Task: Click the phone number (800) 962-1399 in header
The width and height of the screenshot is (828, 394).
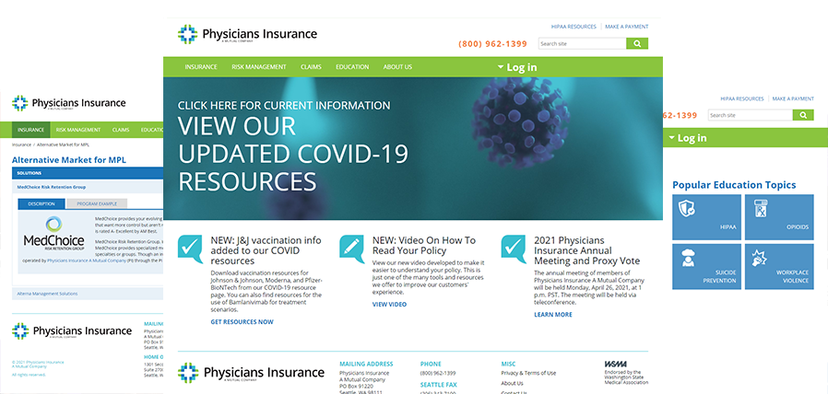Action: (492, 44)
